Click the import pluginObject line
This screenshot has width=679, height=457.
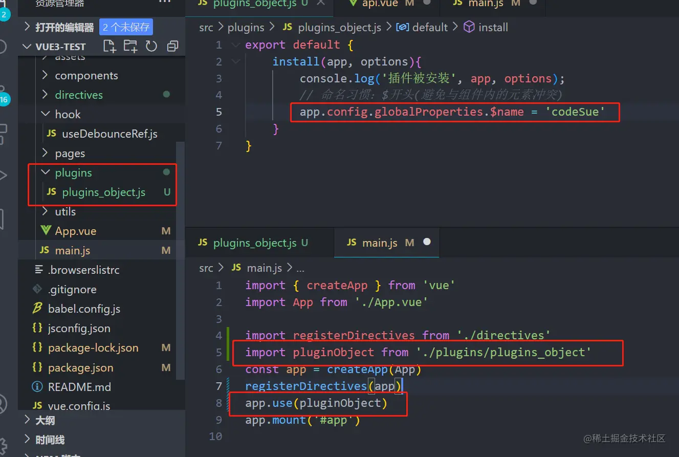pyautogui.click(x=418, y=353)
